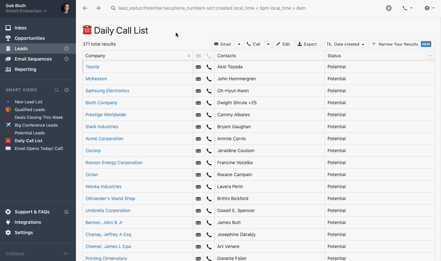Viewport: 441px width, 261px height.
Task: Click the Call bulk action button
Action: tap(254, 44)
